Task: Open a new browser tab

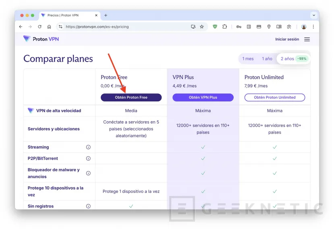Action: click(106, 15)
